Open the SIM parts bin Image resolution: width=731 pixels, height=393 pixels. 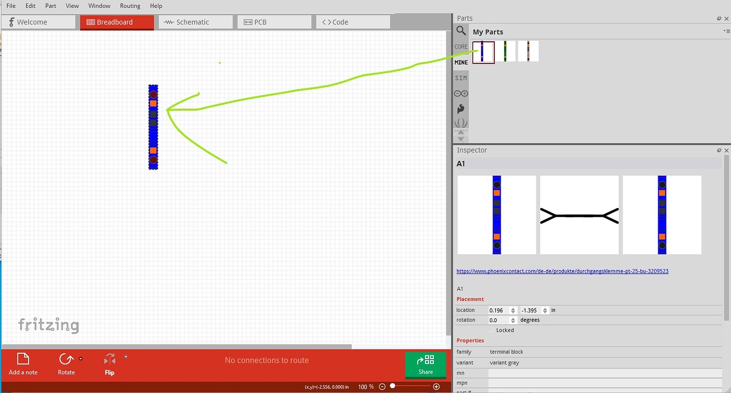click(461, 78)
